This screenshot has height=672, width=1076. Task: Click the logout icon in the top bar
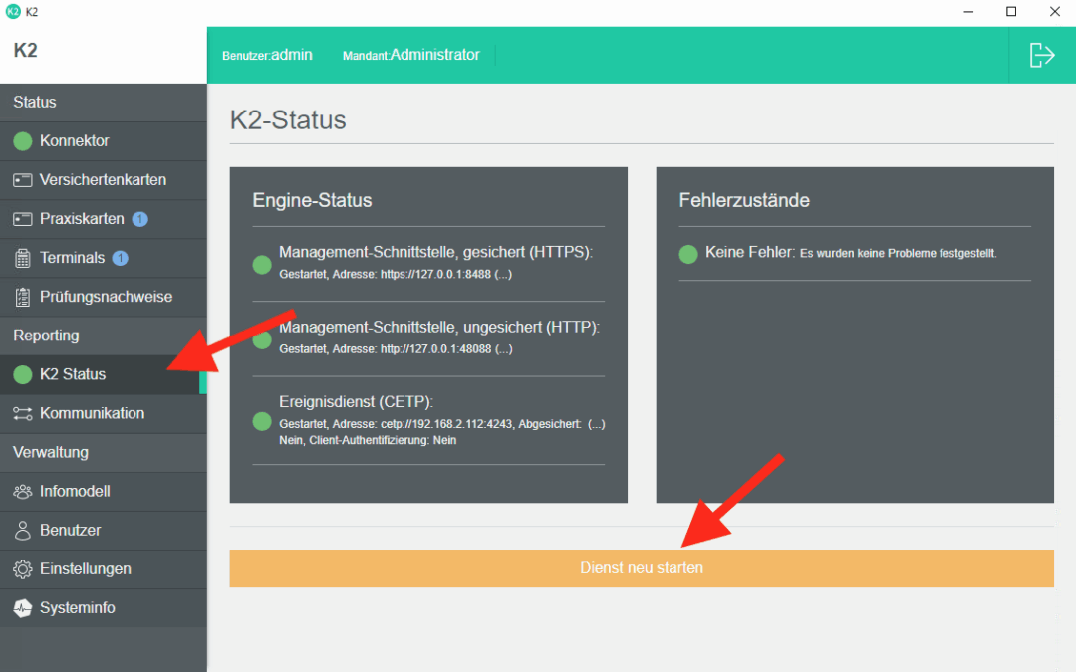[1042, 55]
